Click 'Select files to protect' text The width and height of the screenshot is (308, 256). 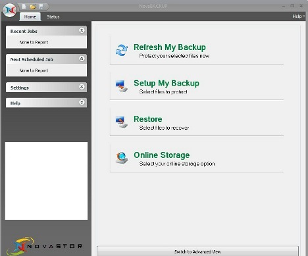click(x=163, y=91)
